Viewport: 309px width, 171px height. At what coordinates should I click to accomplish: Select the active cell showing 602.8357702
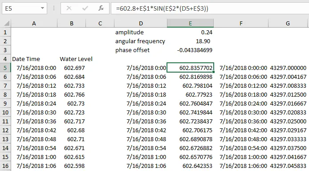coord(190,68)
